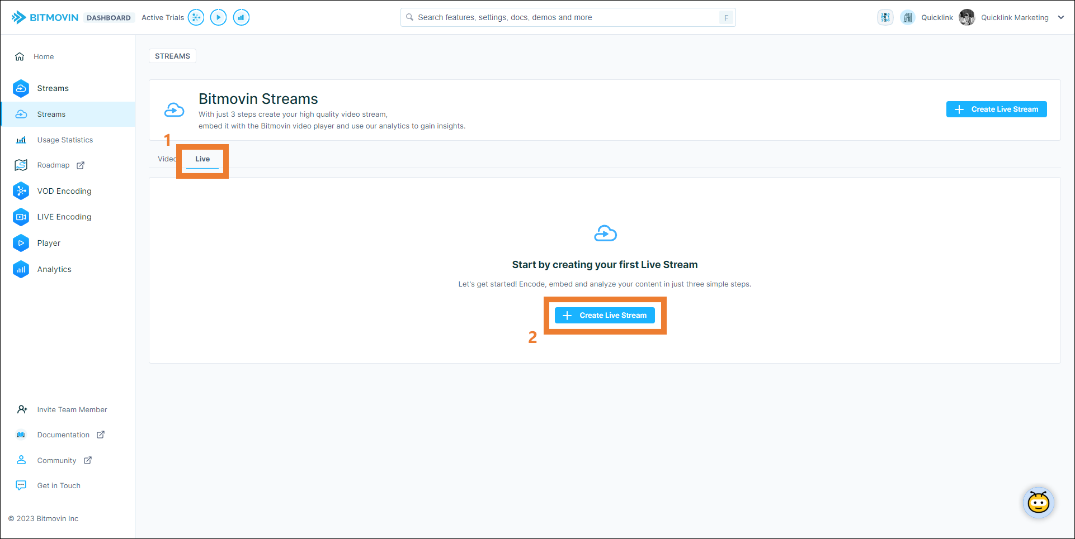Expand the Quicklink Marketing account dropdown arrow
The height and width of the screenshot is (539, 1075).
click(x=1060, y=17)
